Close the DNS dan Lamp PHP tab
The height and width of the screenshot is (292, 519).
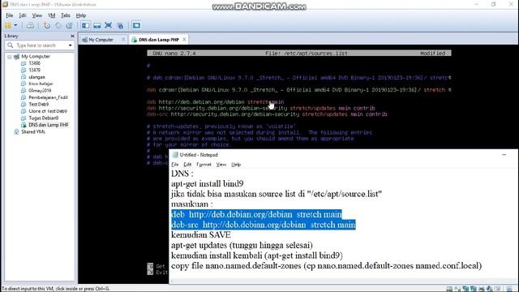[184, 40]
